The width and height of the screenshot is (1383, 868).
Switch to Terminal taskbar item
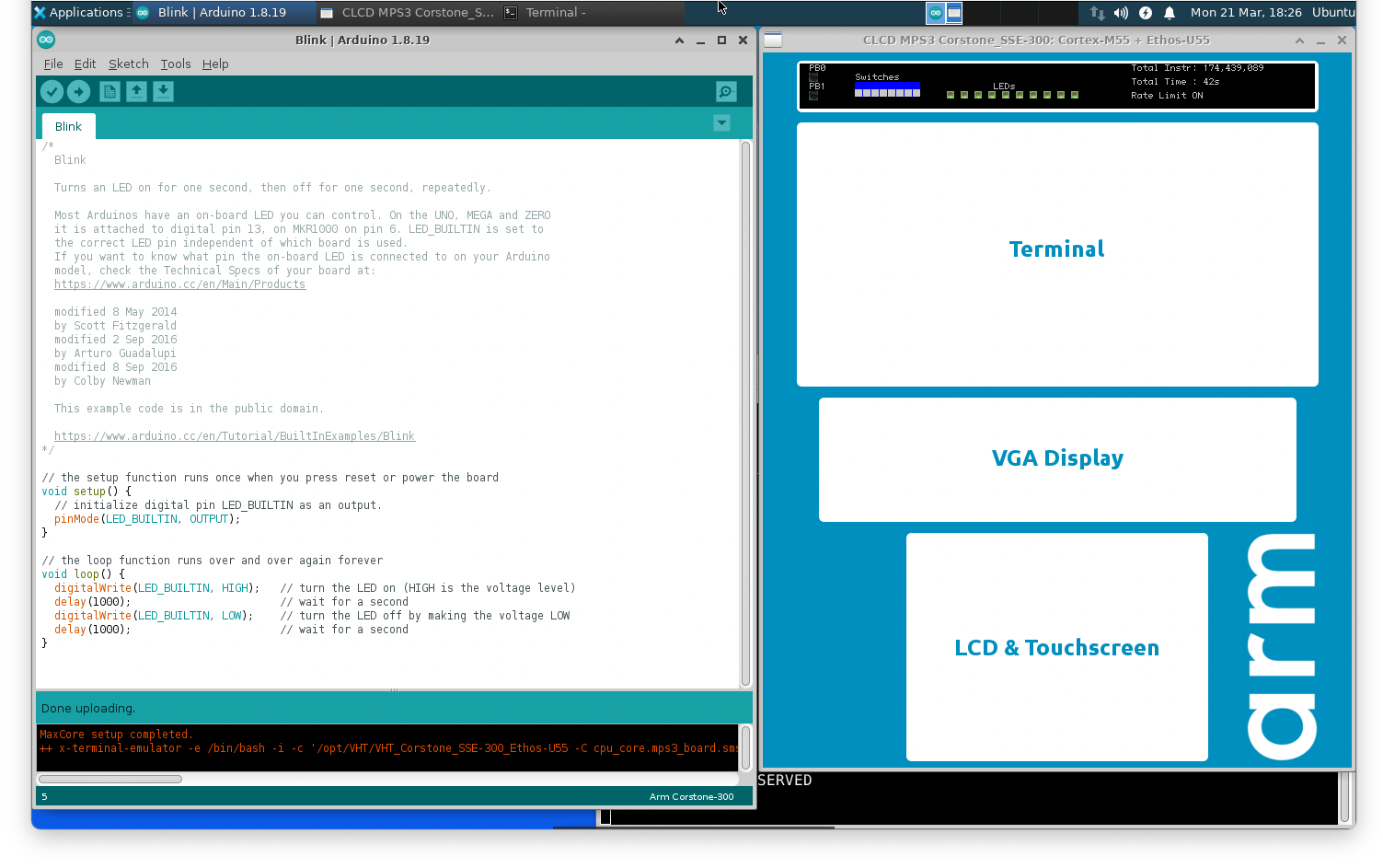tap(593, 12)
